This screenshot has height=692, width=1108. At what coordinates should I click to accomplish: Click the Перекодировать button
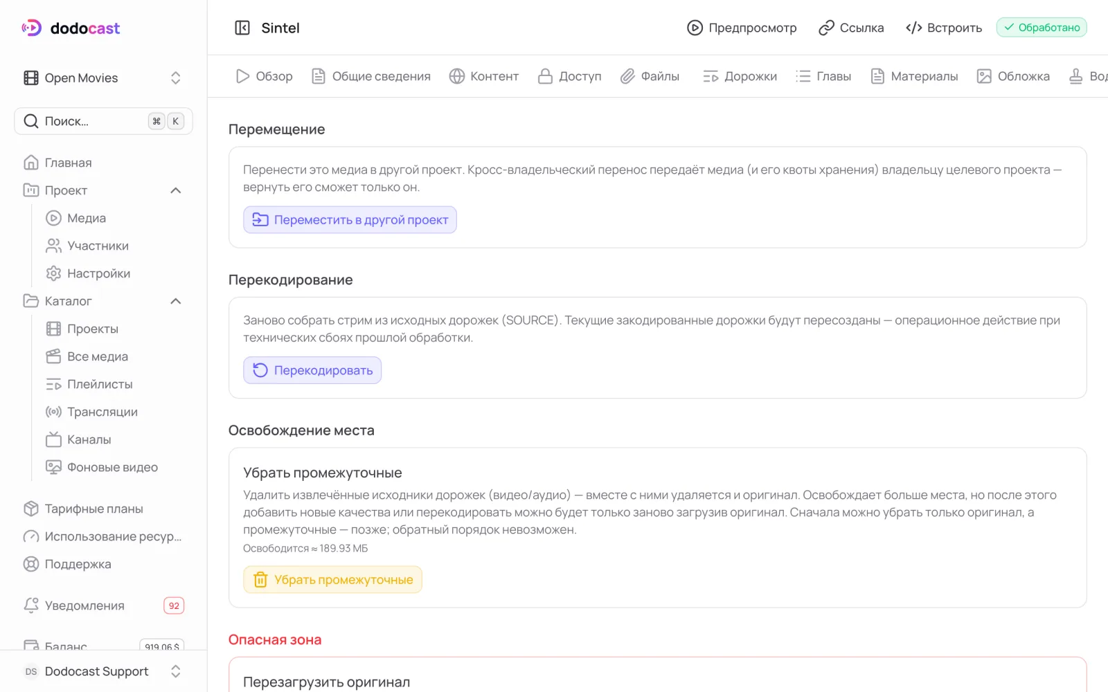click(312, 370)
